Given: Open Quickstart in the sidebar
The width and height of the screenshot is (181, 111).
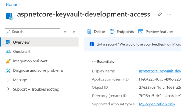Looking at the screenshot, I should 22,52.
